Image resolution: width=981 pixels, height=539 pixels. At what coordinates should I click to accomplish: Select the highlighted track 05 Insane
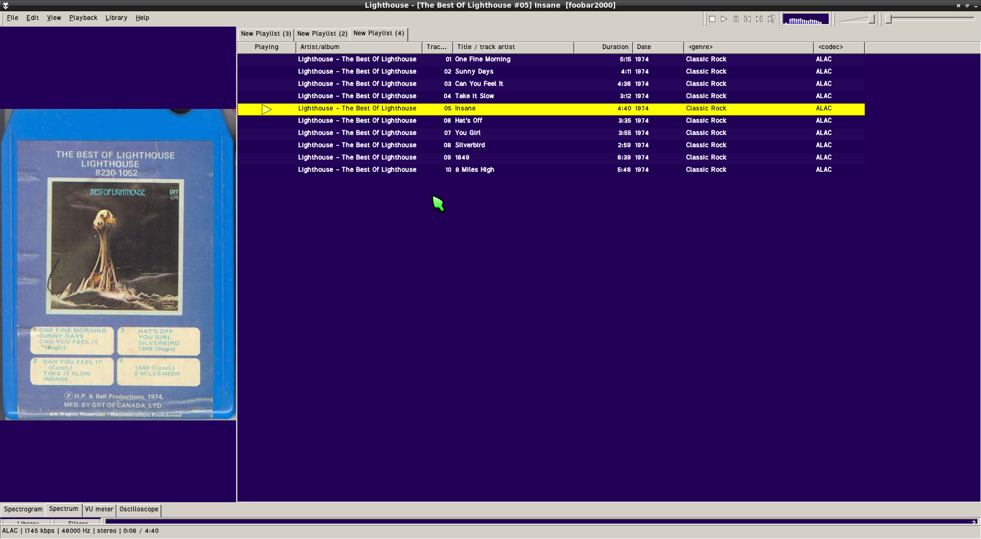click(551, 109)
